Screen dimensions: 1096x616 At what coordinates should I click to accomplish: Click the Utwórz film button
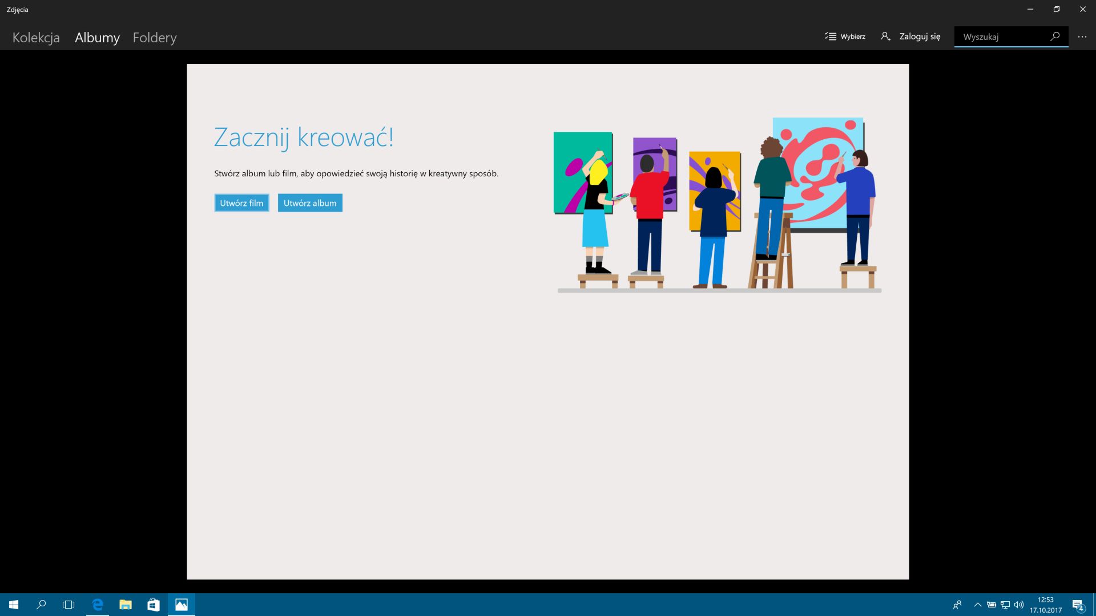tap(241, 203)
